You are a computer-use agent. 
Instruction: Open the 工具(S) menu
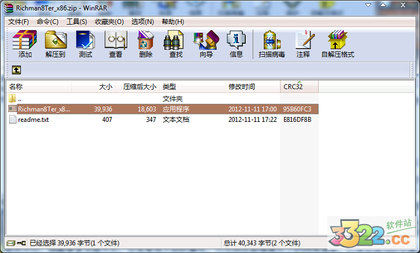(77, 22)
